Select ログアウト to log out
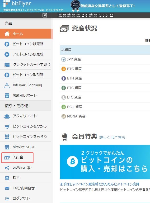Screen dimensions: 150x203 point(25,198)
